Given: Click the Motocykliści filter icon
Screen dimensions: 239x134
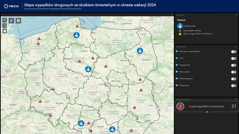Looking at the screenshot, I should (177, 72).
